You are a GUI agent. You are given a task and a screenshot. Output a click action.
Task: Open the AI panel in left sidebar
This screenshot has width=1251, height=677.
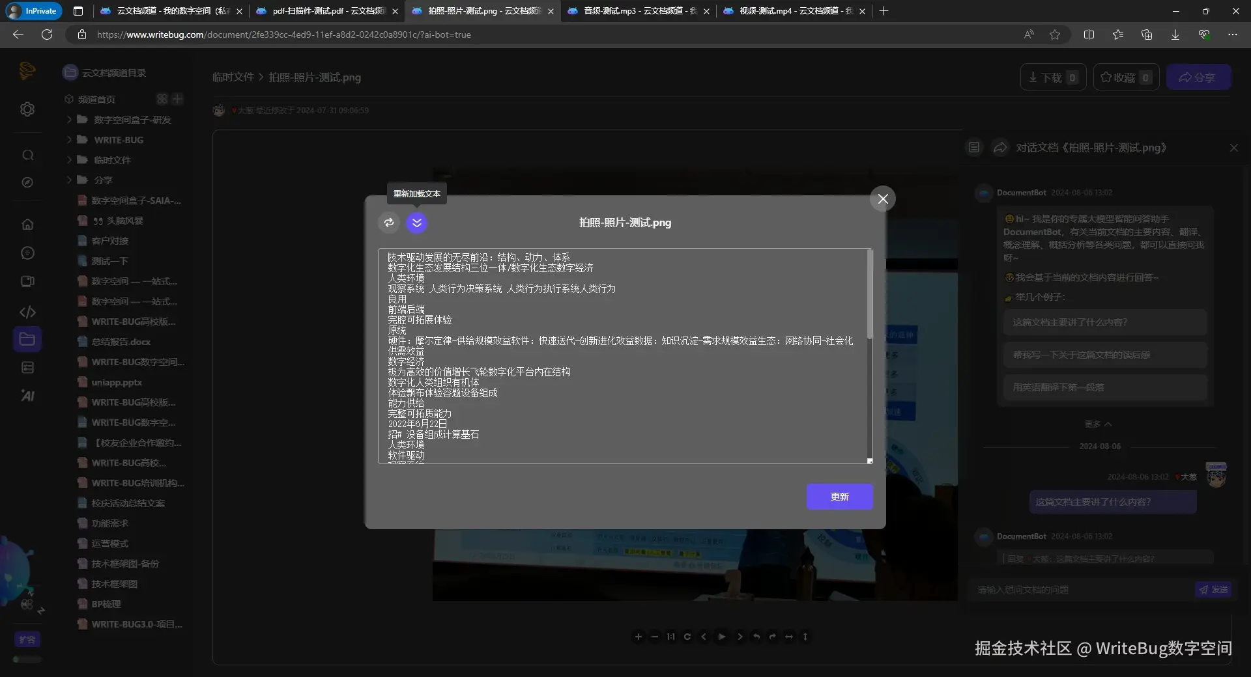(x=27, y=395)
